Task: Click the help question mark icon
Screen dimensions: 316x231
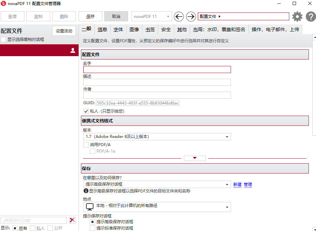Action: (x=311, y=16)
